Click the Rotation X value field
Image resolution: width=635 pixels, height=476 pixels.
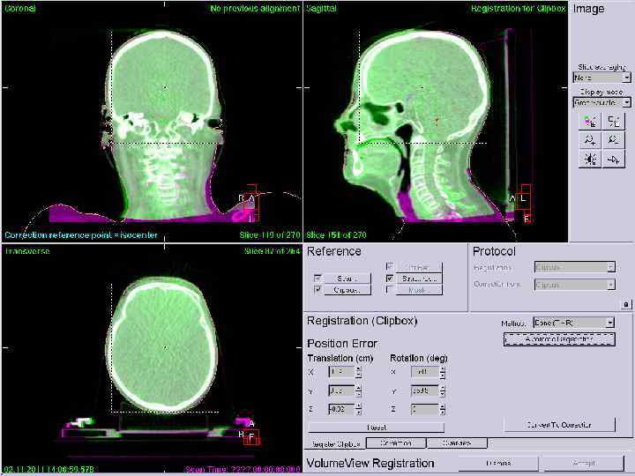click(x=425, y=372)
